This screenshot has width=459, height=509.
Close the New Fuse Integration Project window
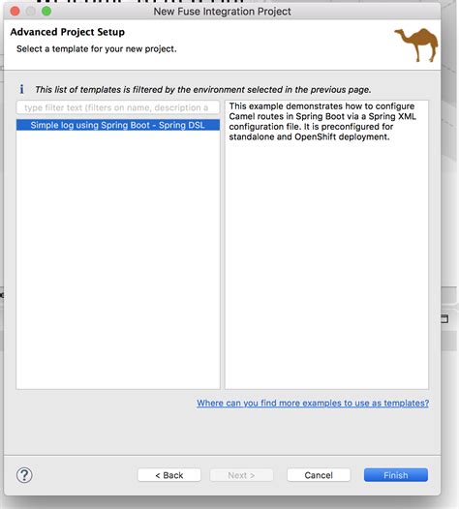(x=15, y=12)
